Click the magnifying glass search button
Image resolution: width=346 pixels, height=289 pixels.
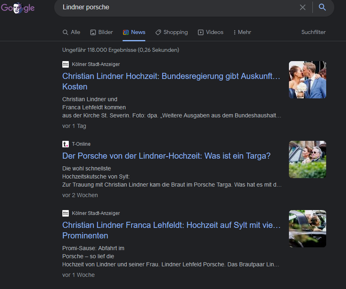tap(322, 7)
